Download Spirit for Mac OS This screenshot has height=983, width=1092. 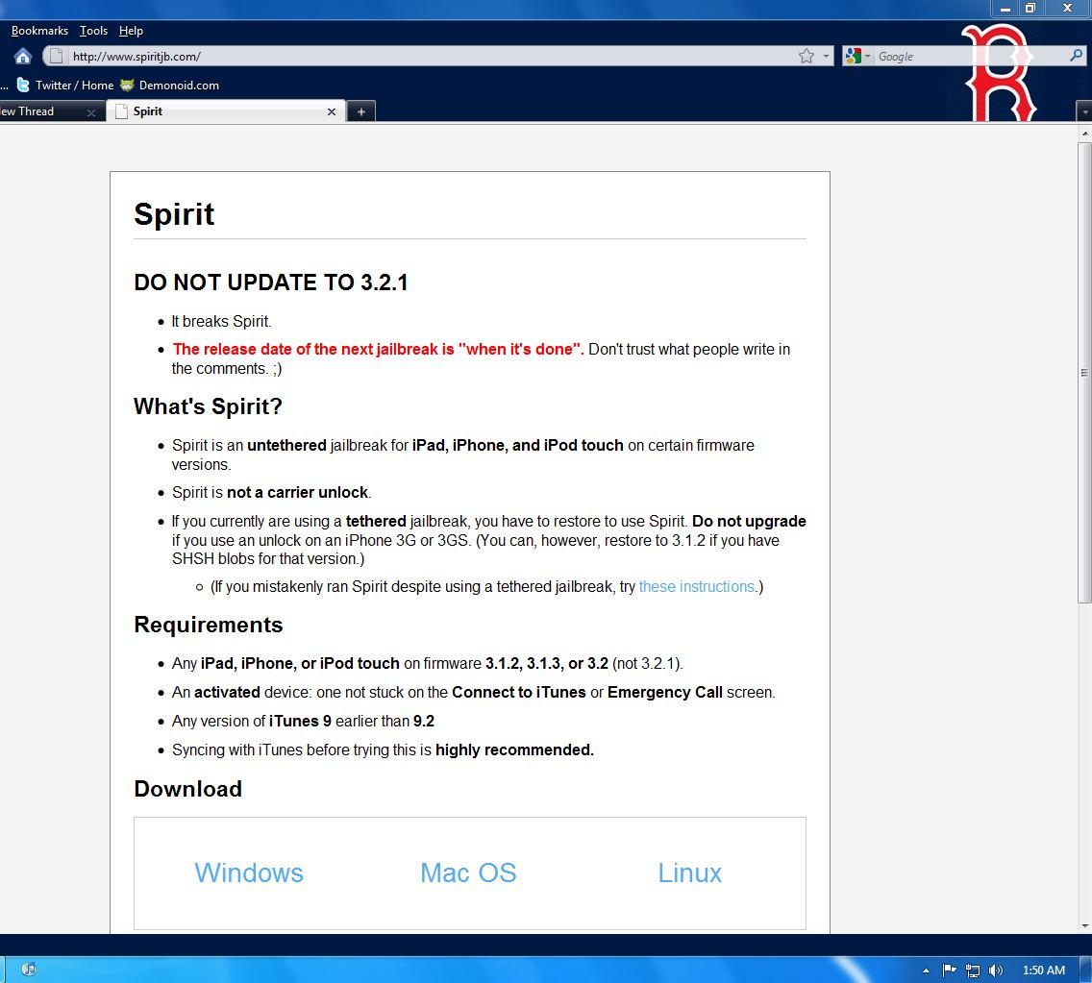468,873
